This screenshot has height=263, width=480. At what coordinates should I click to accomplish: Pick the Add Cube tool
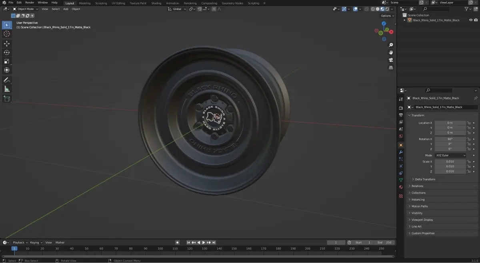coord(7,98)
